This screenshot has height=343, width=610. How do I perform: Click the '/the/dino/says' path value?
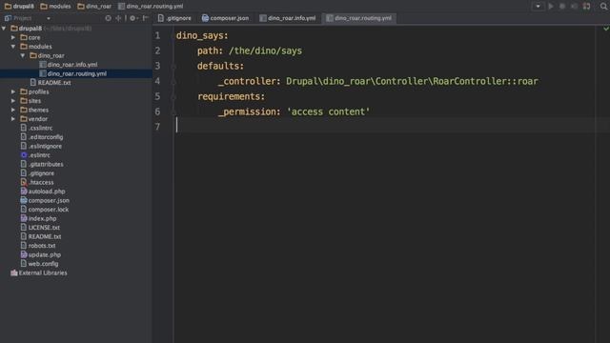pyautogui.click(x=265, y=50)
